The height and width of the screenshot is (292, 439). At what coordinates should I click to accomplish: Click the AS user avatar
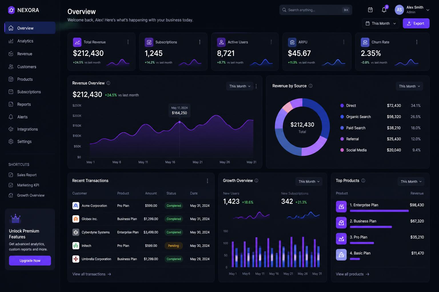click(399, 10)
